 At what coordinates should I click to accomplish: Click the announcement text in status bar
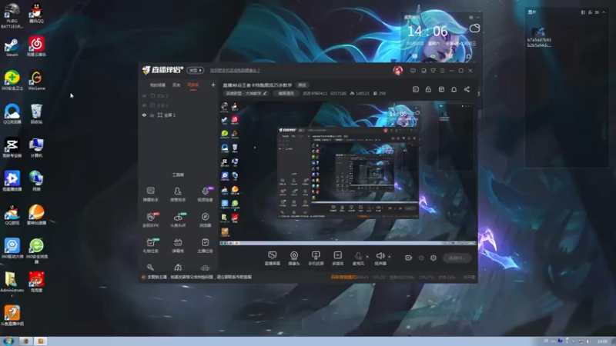point(199,277)
